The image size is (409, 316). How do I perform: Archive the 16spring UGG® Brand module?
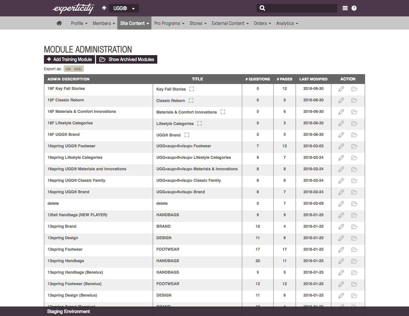pos(354,192)
